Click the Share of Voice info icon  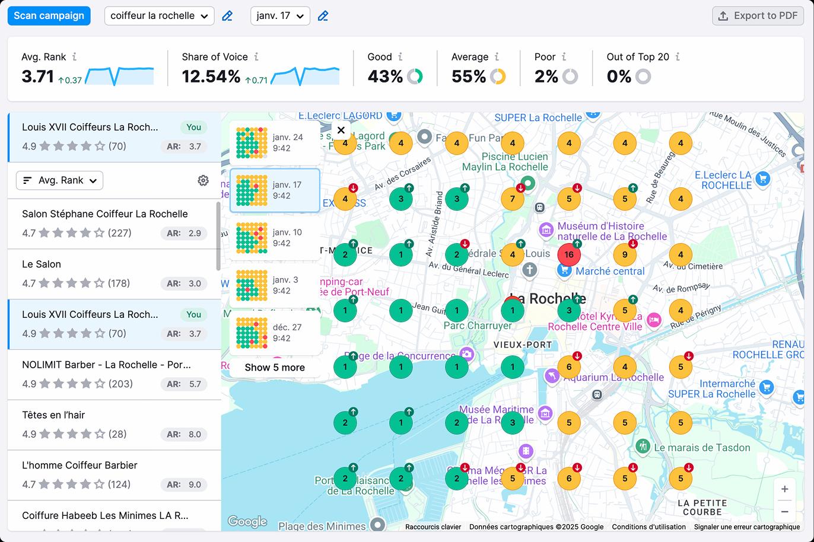tap(256, 57)
